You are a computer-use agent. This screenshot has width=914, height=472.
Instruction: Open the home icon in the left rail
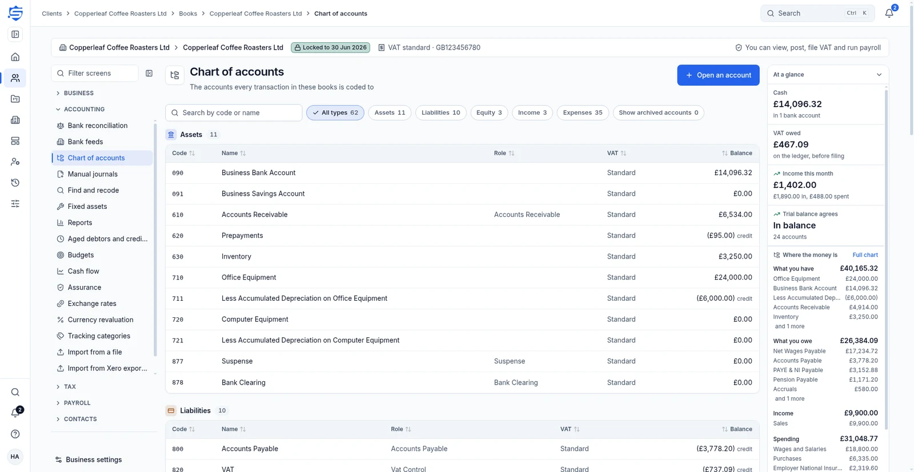[15, 57]
